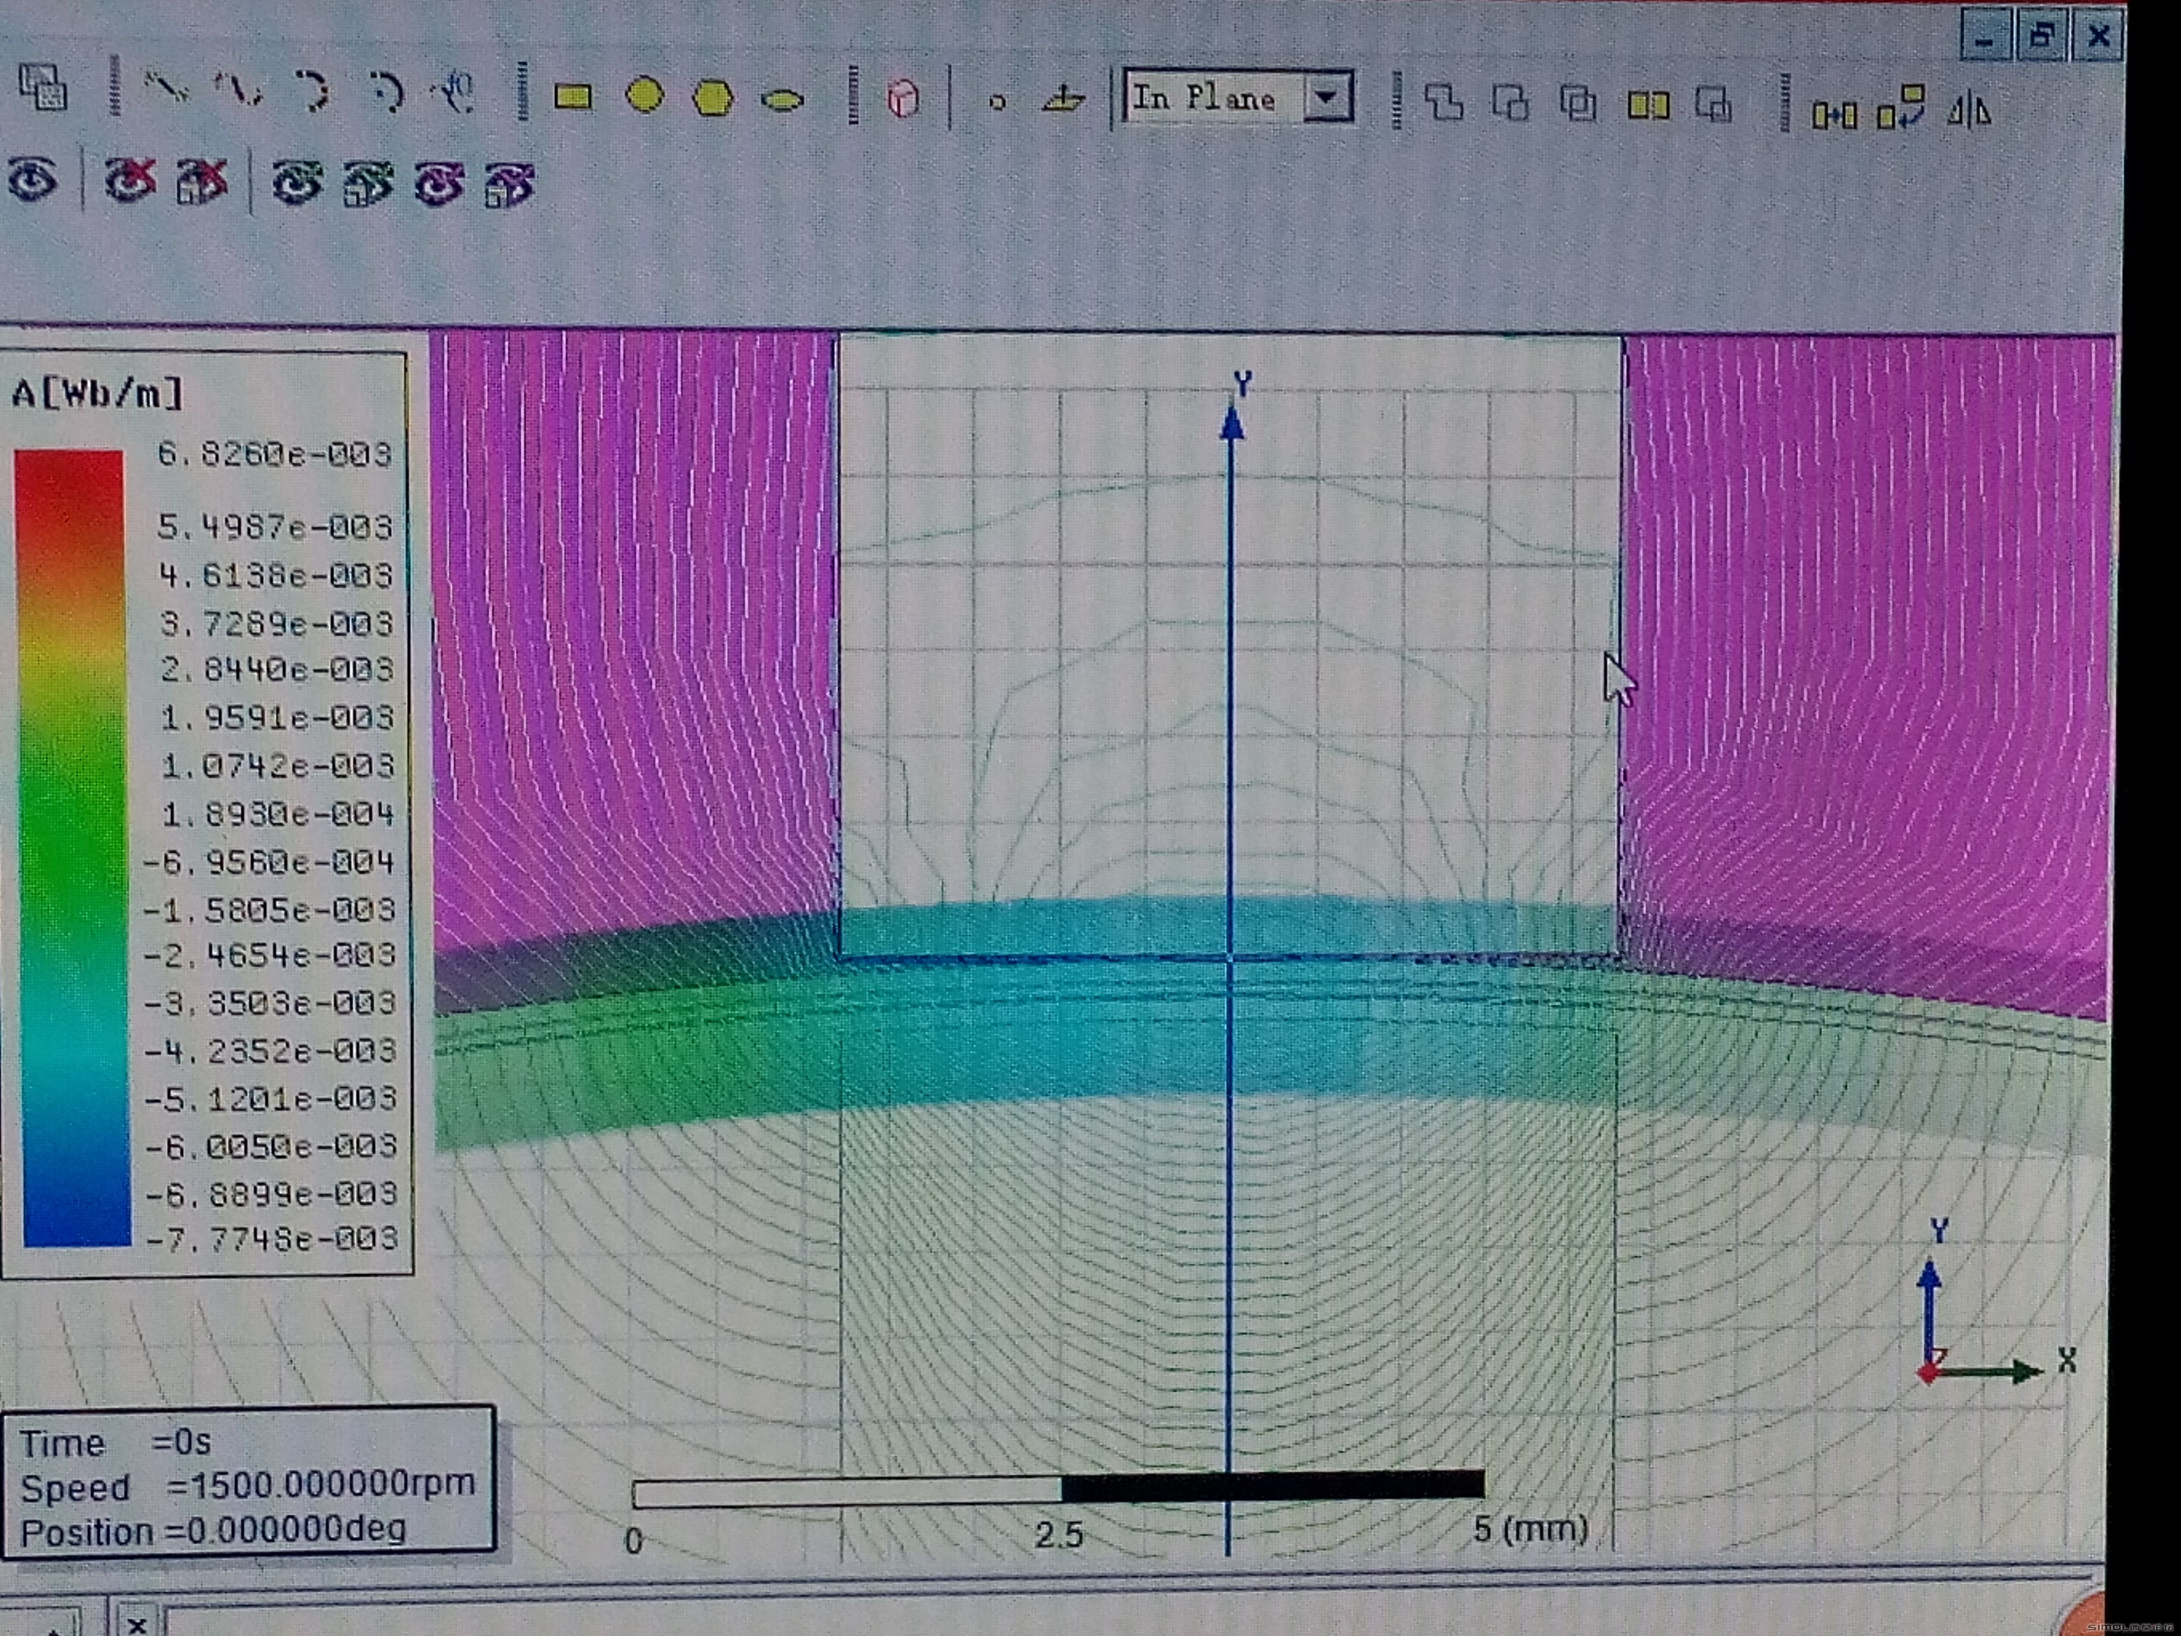Click legend value 1.8930e-004
This screenshot has height=1636, width=2181.
[x=277, y=814]
